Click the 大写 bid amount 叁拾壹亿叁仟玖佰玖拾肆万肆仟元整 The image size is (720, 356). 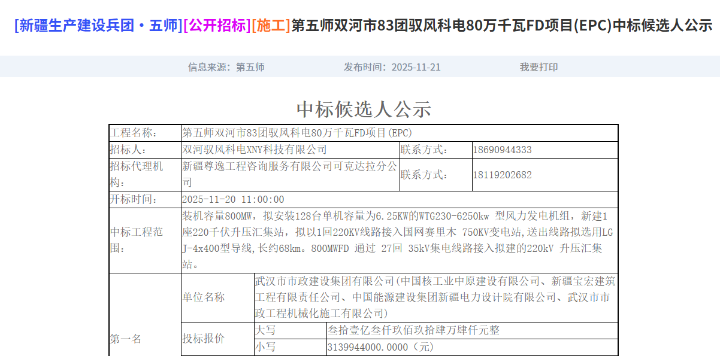pyautogui.click(x=413, y=330)
